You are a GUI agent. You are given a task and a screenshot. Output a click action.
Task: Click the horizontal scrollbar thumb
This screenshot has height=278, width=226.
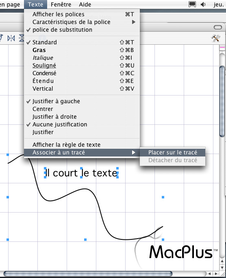point(88,274)
